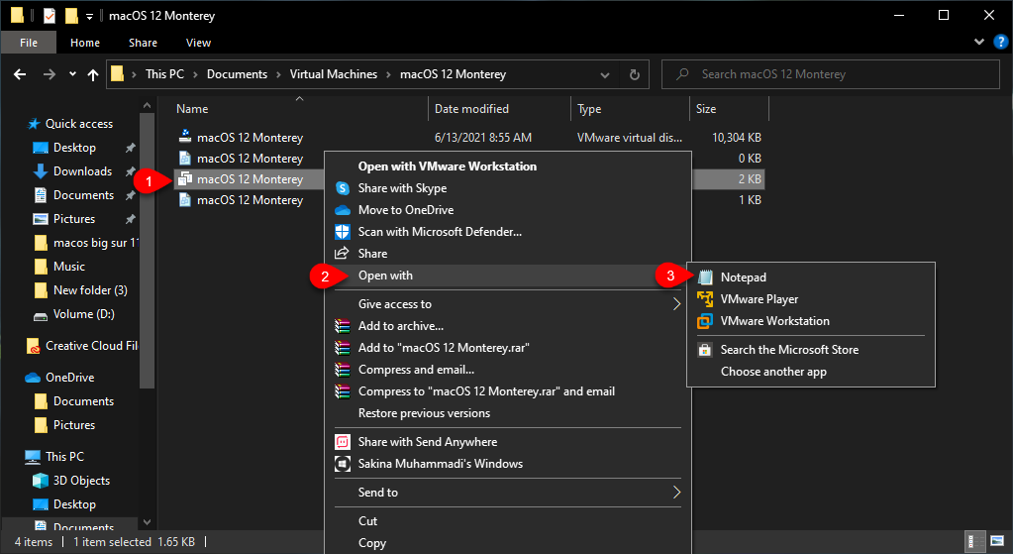
Task: Open the Customize Quick Access Toolbar dropdown
Action: click(89, 16)
